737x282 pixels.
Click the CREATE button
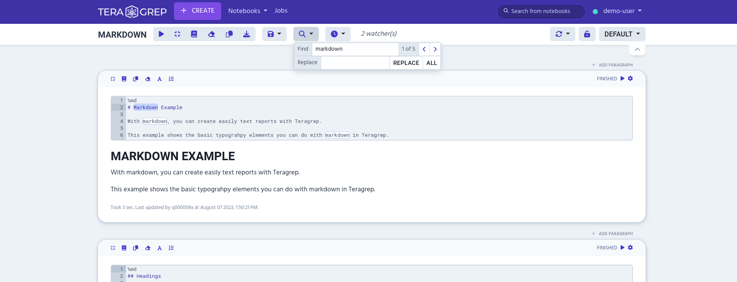pos(197,11)
